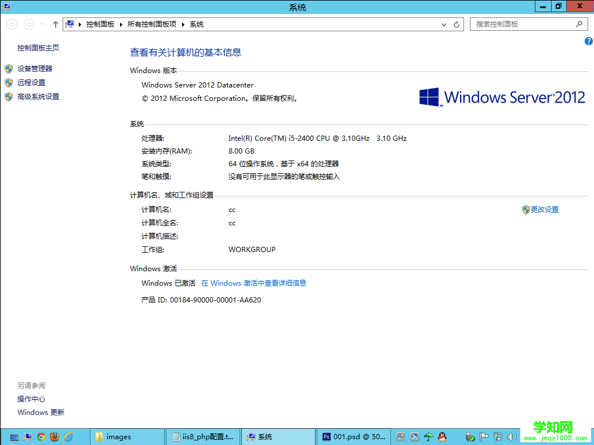Open 控制面板主页 link
Screen dimensions: 594x445
(x=38, y=48)
